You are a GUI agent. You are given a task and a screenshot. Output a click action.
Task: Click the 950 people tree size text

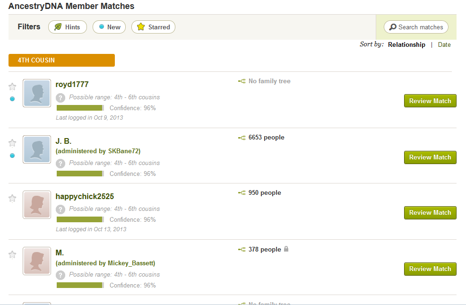265,192
